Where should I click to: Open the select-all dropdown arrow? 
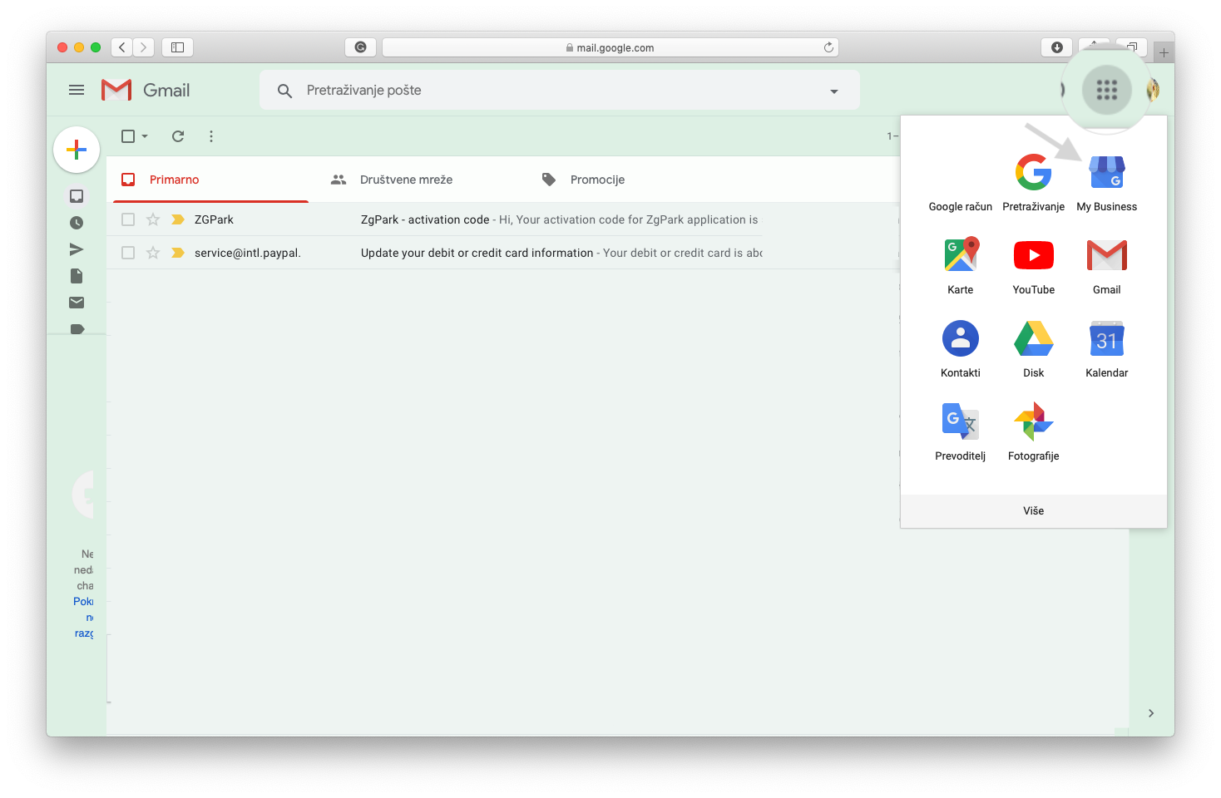tap(145, 136)
